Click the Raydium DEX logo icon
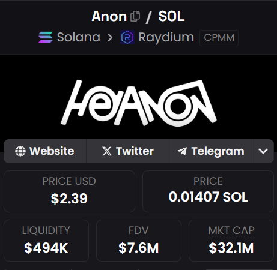The width and height of the screenshot is (277, 270). coord(127,37)
